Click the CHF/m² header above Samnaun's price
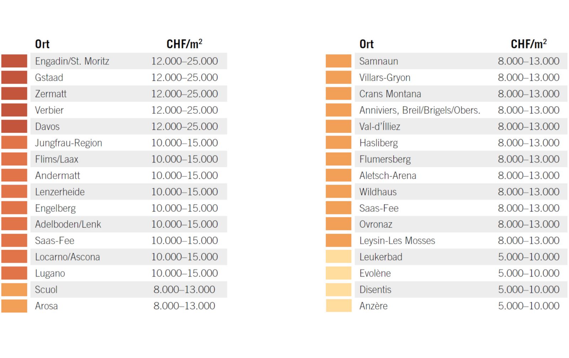569x358 pixels. tap(528, 44)
